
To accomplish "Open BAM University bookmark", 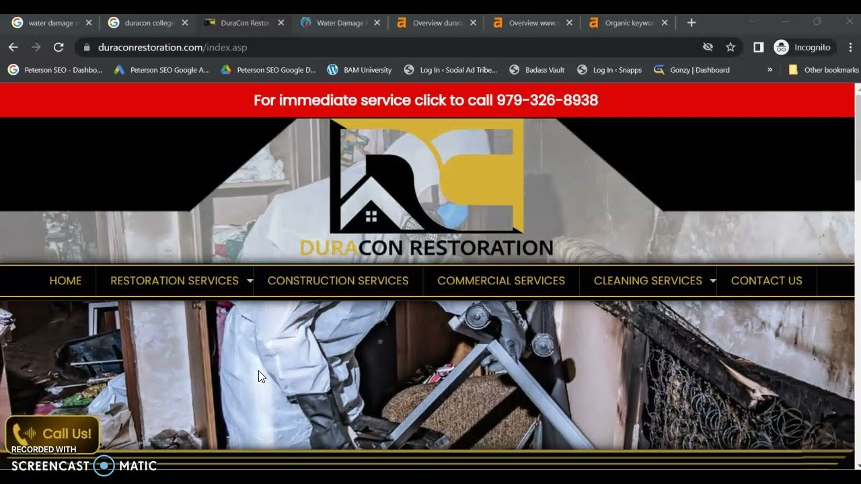I will [x=359, y=70].
